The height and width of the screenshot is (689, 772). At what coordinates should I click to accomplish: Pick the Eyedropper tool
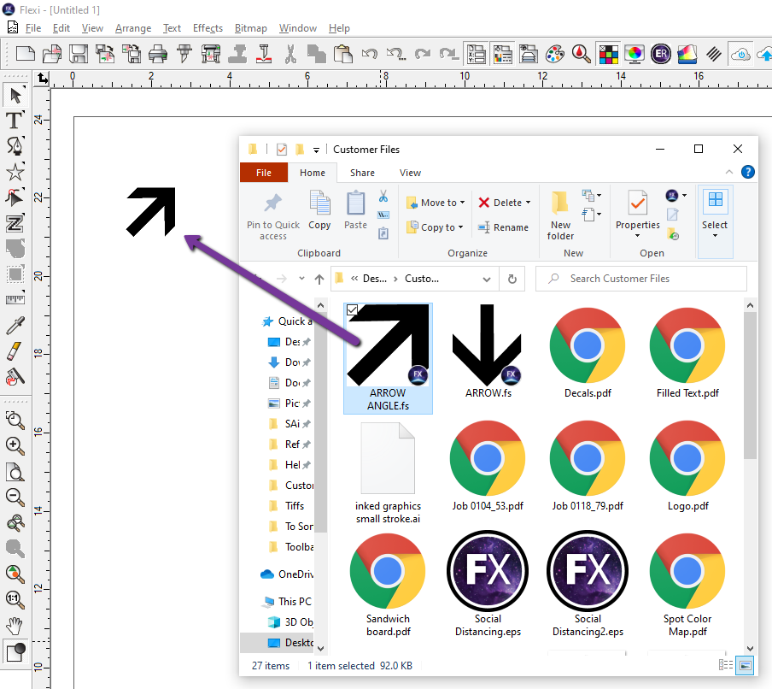coord(15,326)
